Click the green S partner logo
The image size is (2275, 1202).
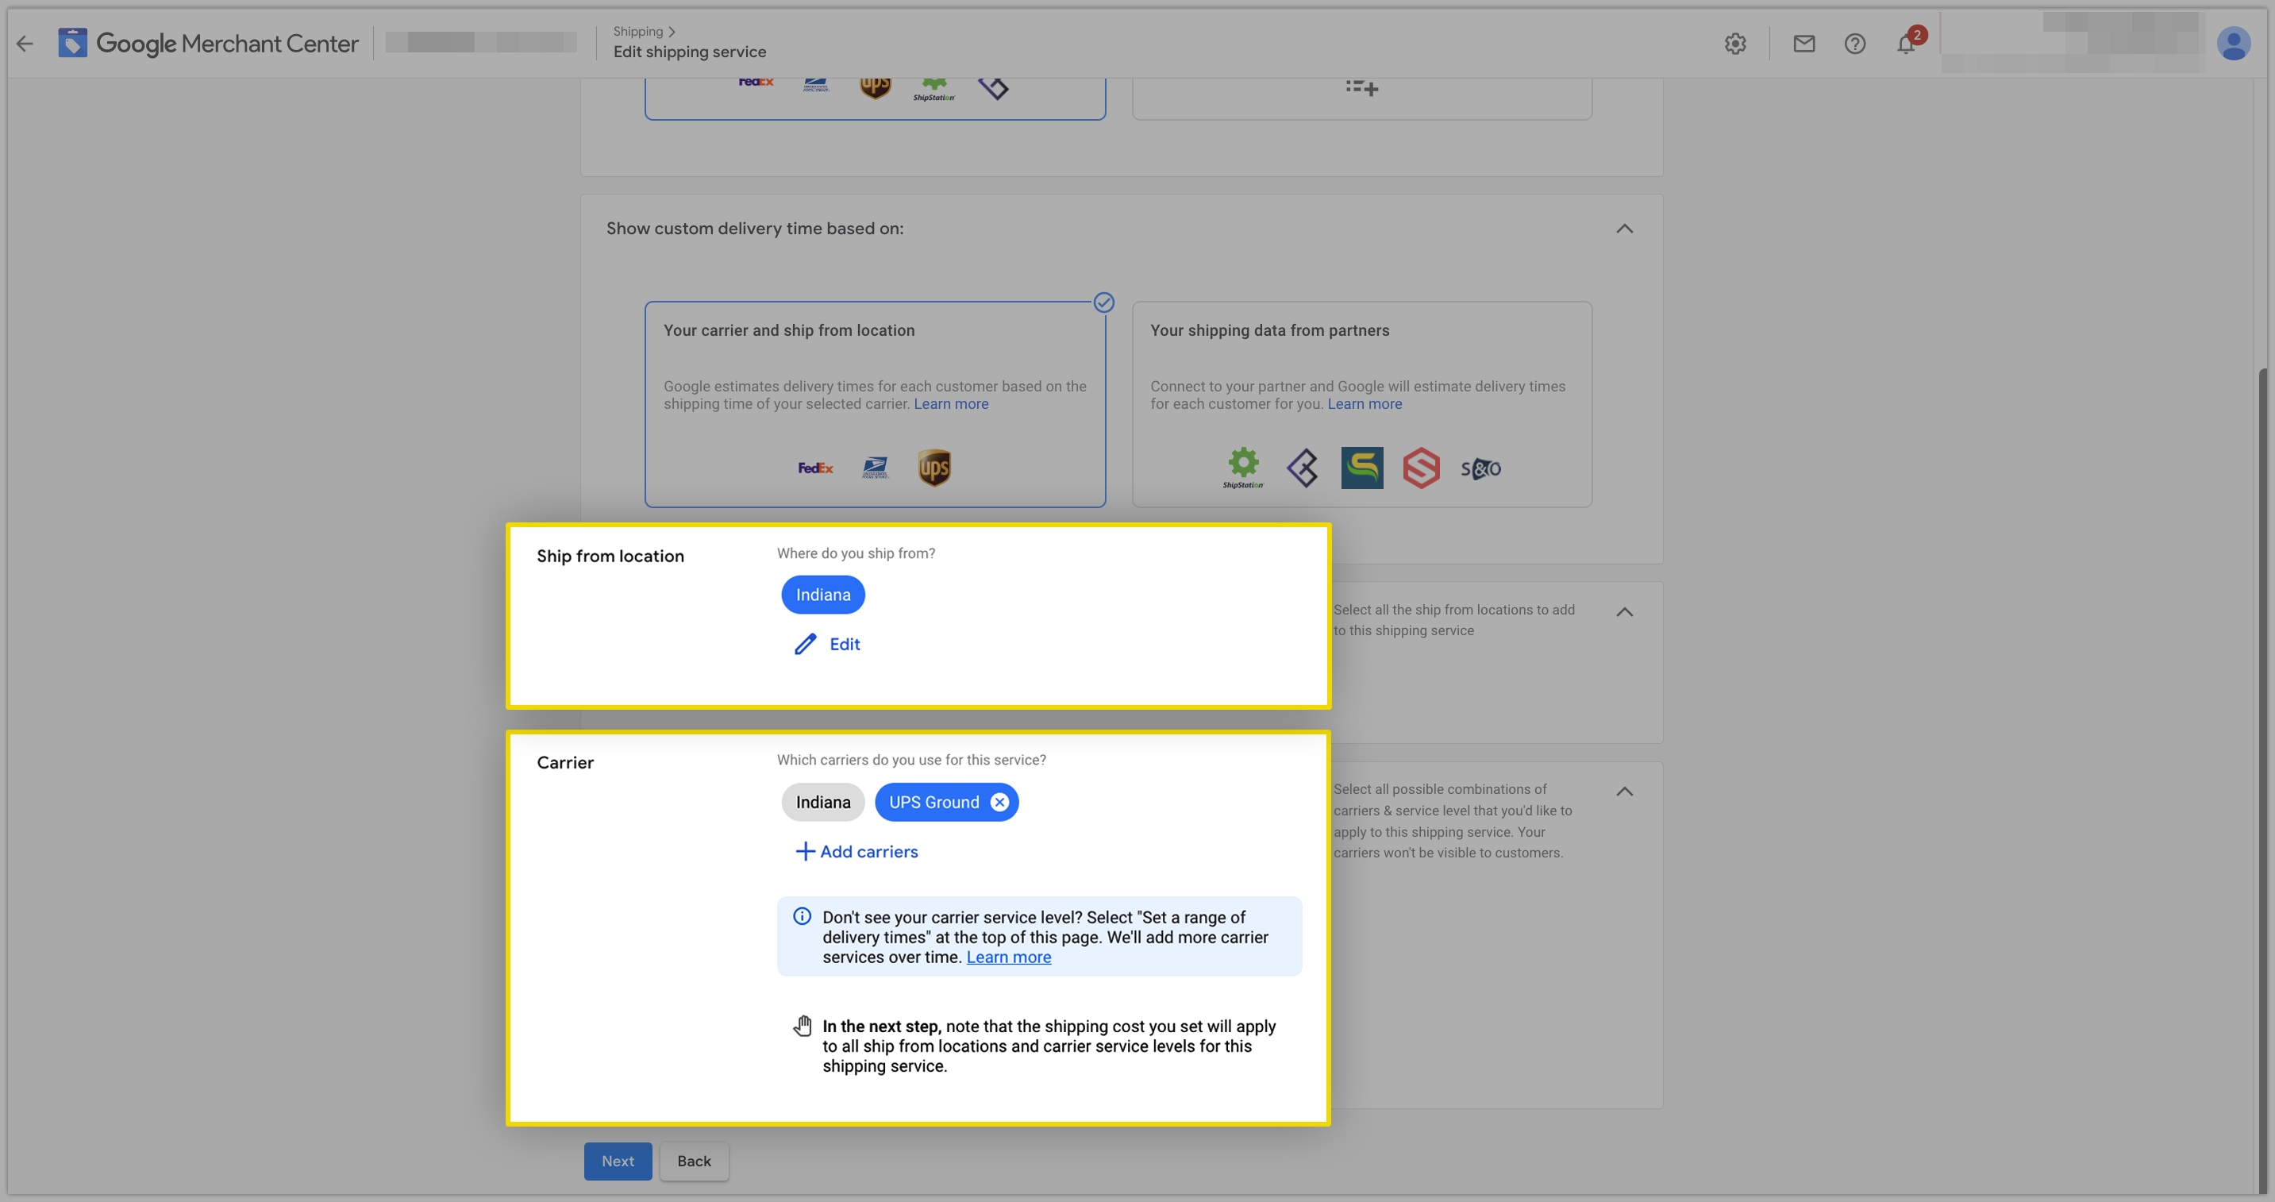click(x=1362, y=468)
